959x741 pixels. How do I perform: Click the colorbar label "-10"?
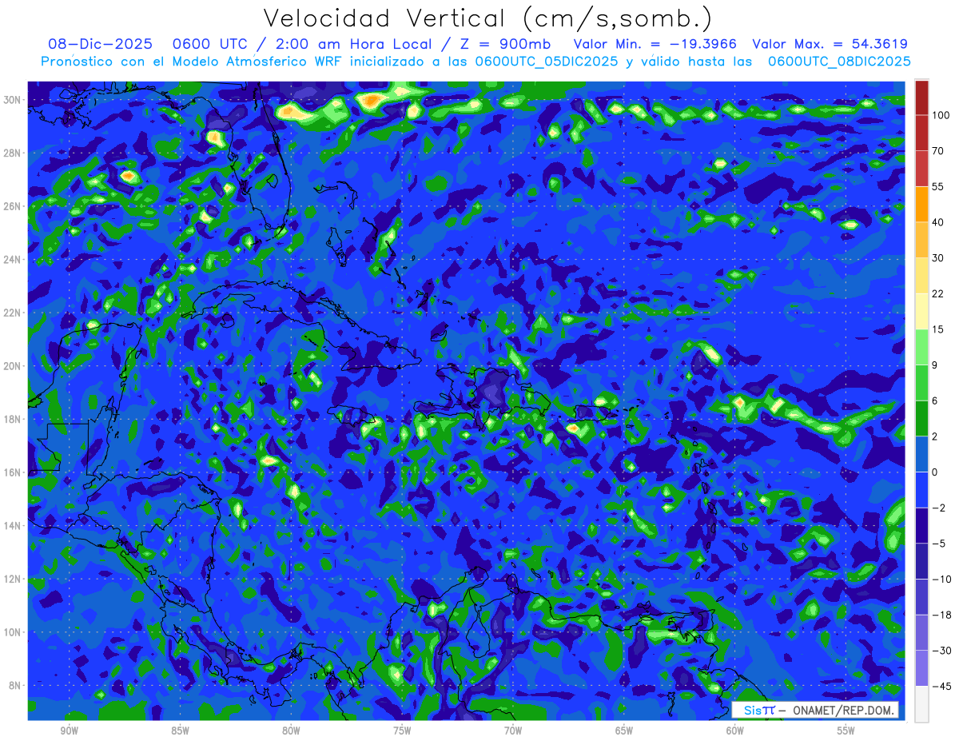pos(942,579)
